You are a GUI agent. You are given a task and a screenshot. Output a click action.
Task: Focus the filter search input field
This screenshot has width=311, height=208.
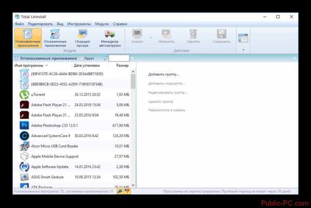click(x=119, y=58)
